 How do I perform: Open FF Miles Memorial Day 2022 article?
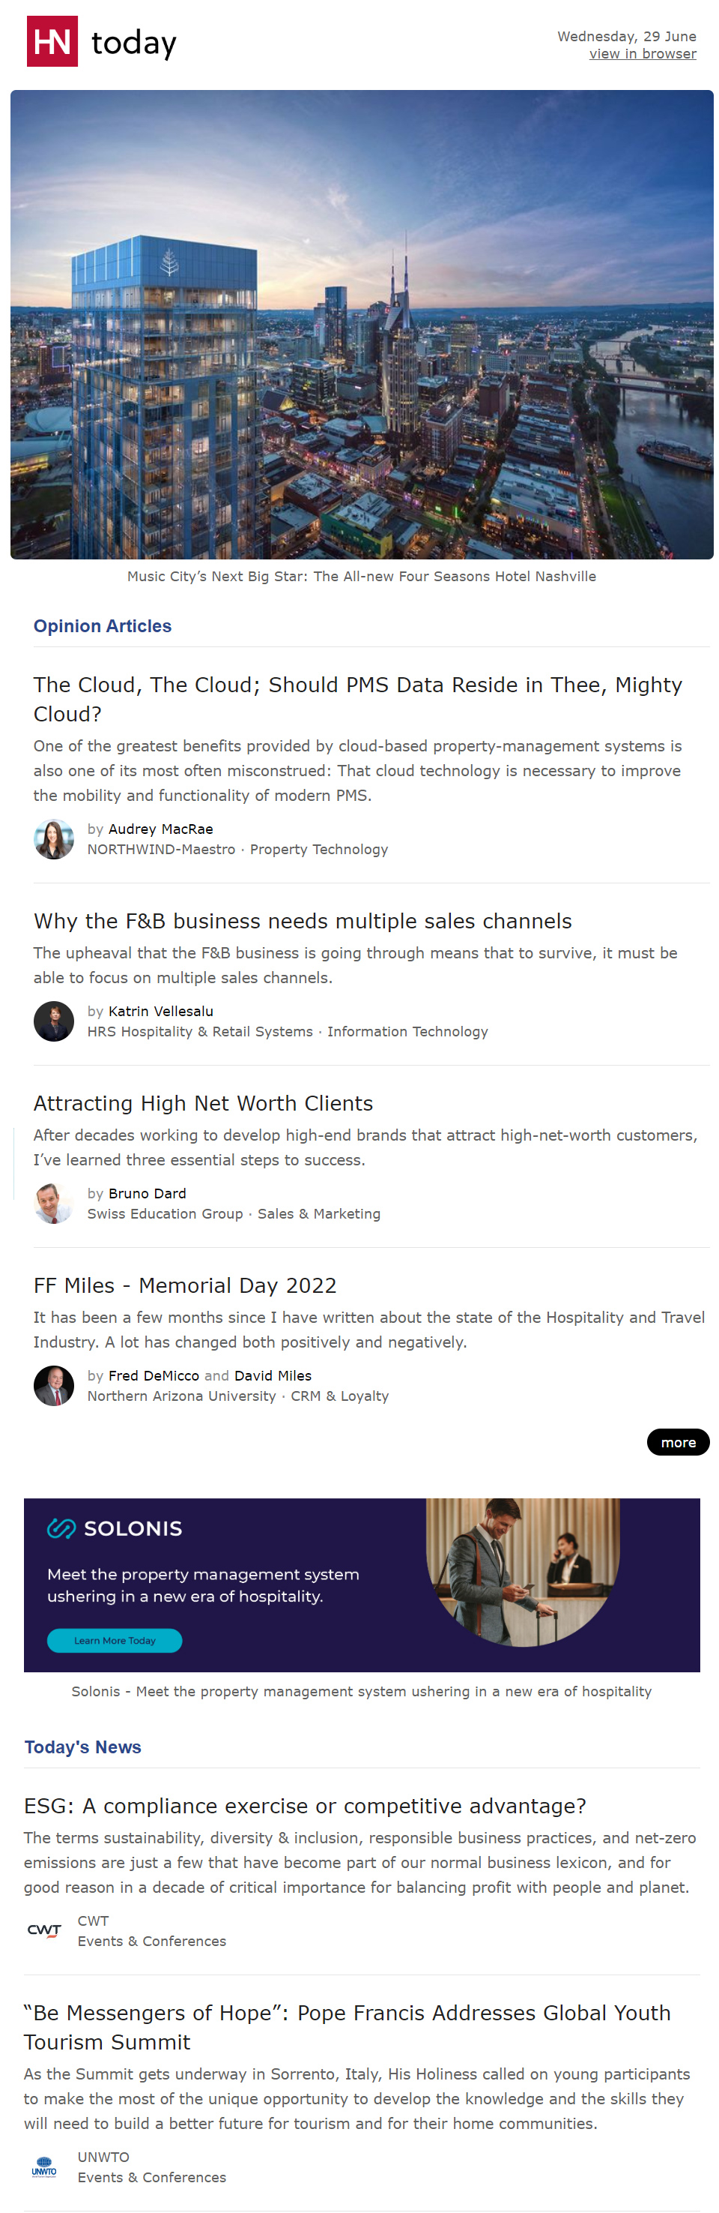point(184,1285)
